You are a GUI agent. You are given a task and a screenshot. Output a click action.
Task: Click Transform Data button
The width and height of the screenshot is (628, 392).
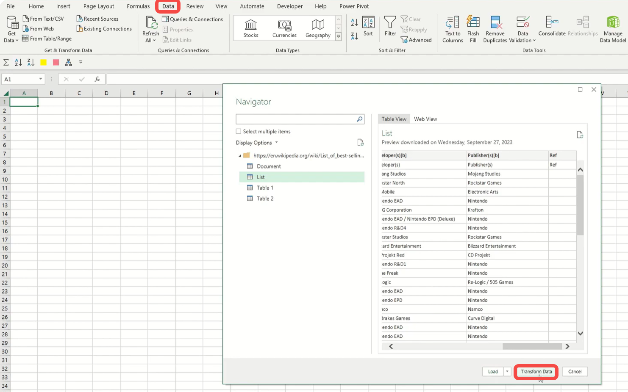click(536, 372)
